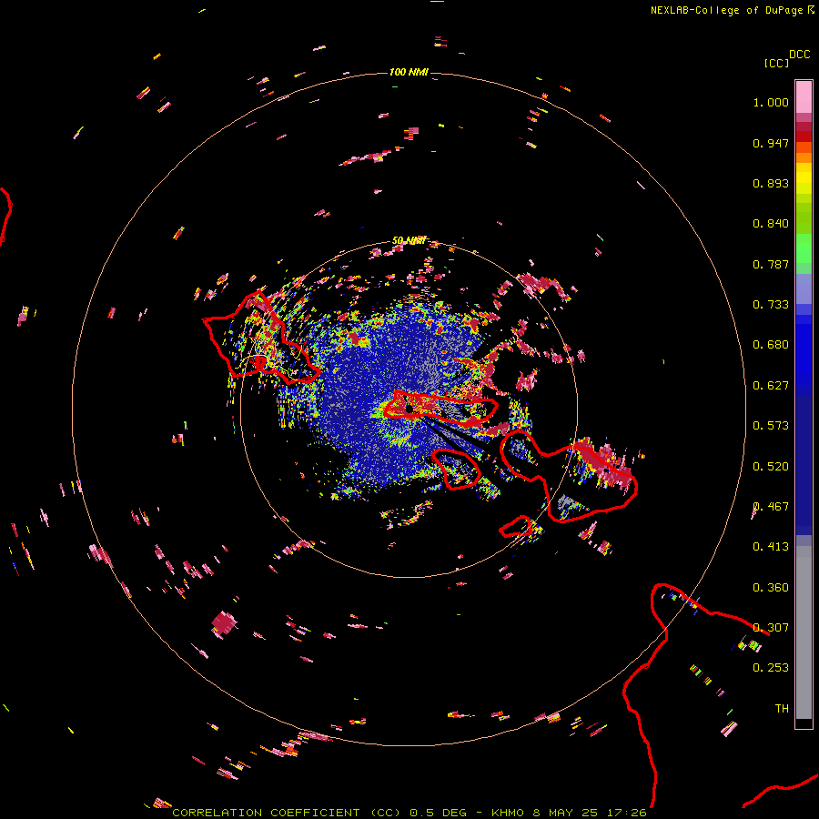Click the 0.520 color scale value
The width and height of the screenshot is (819, 819).
point(771,467)
